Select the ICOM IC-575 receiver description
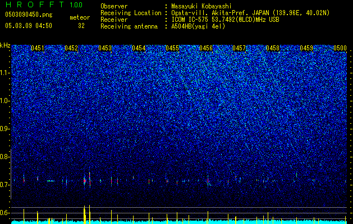Viewport: 353px width, 224px height. (x=225, y=20)
